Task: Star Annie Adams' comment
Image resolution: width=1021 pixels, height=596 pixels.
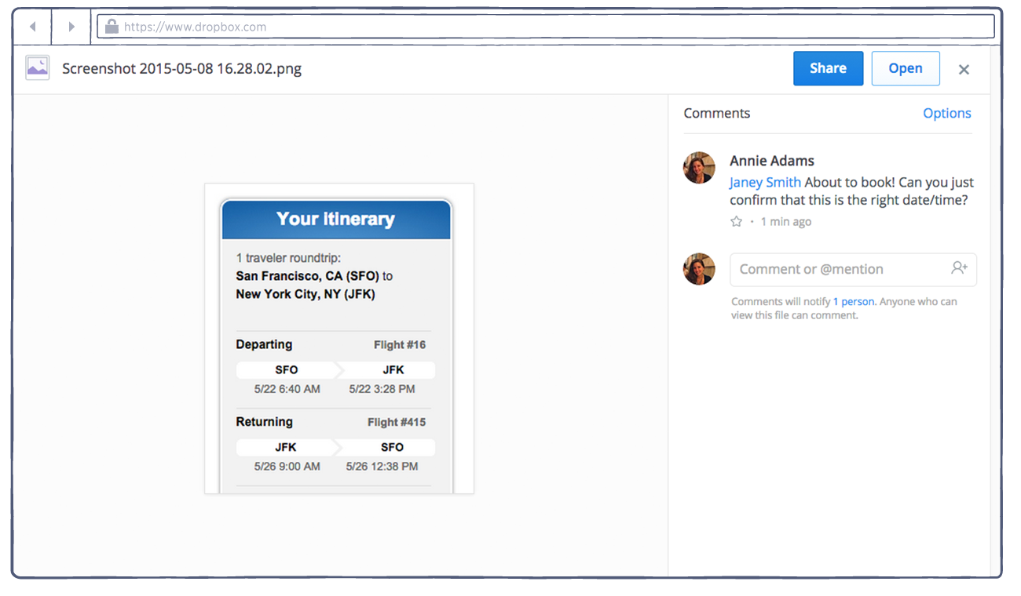Action: pos(736,222)
